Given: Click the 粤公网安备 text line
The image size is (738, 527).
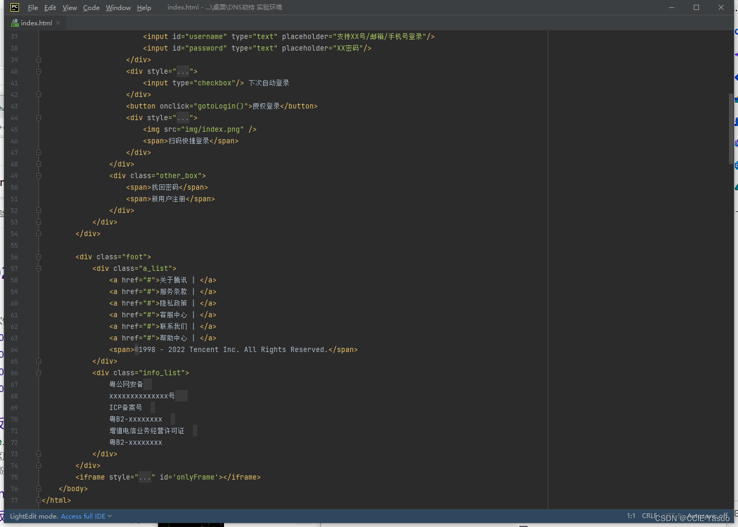Looking at the screenshot, I should [x=126, y=384].
